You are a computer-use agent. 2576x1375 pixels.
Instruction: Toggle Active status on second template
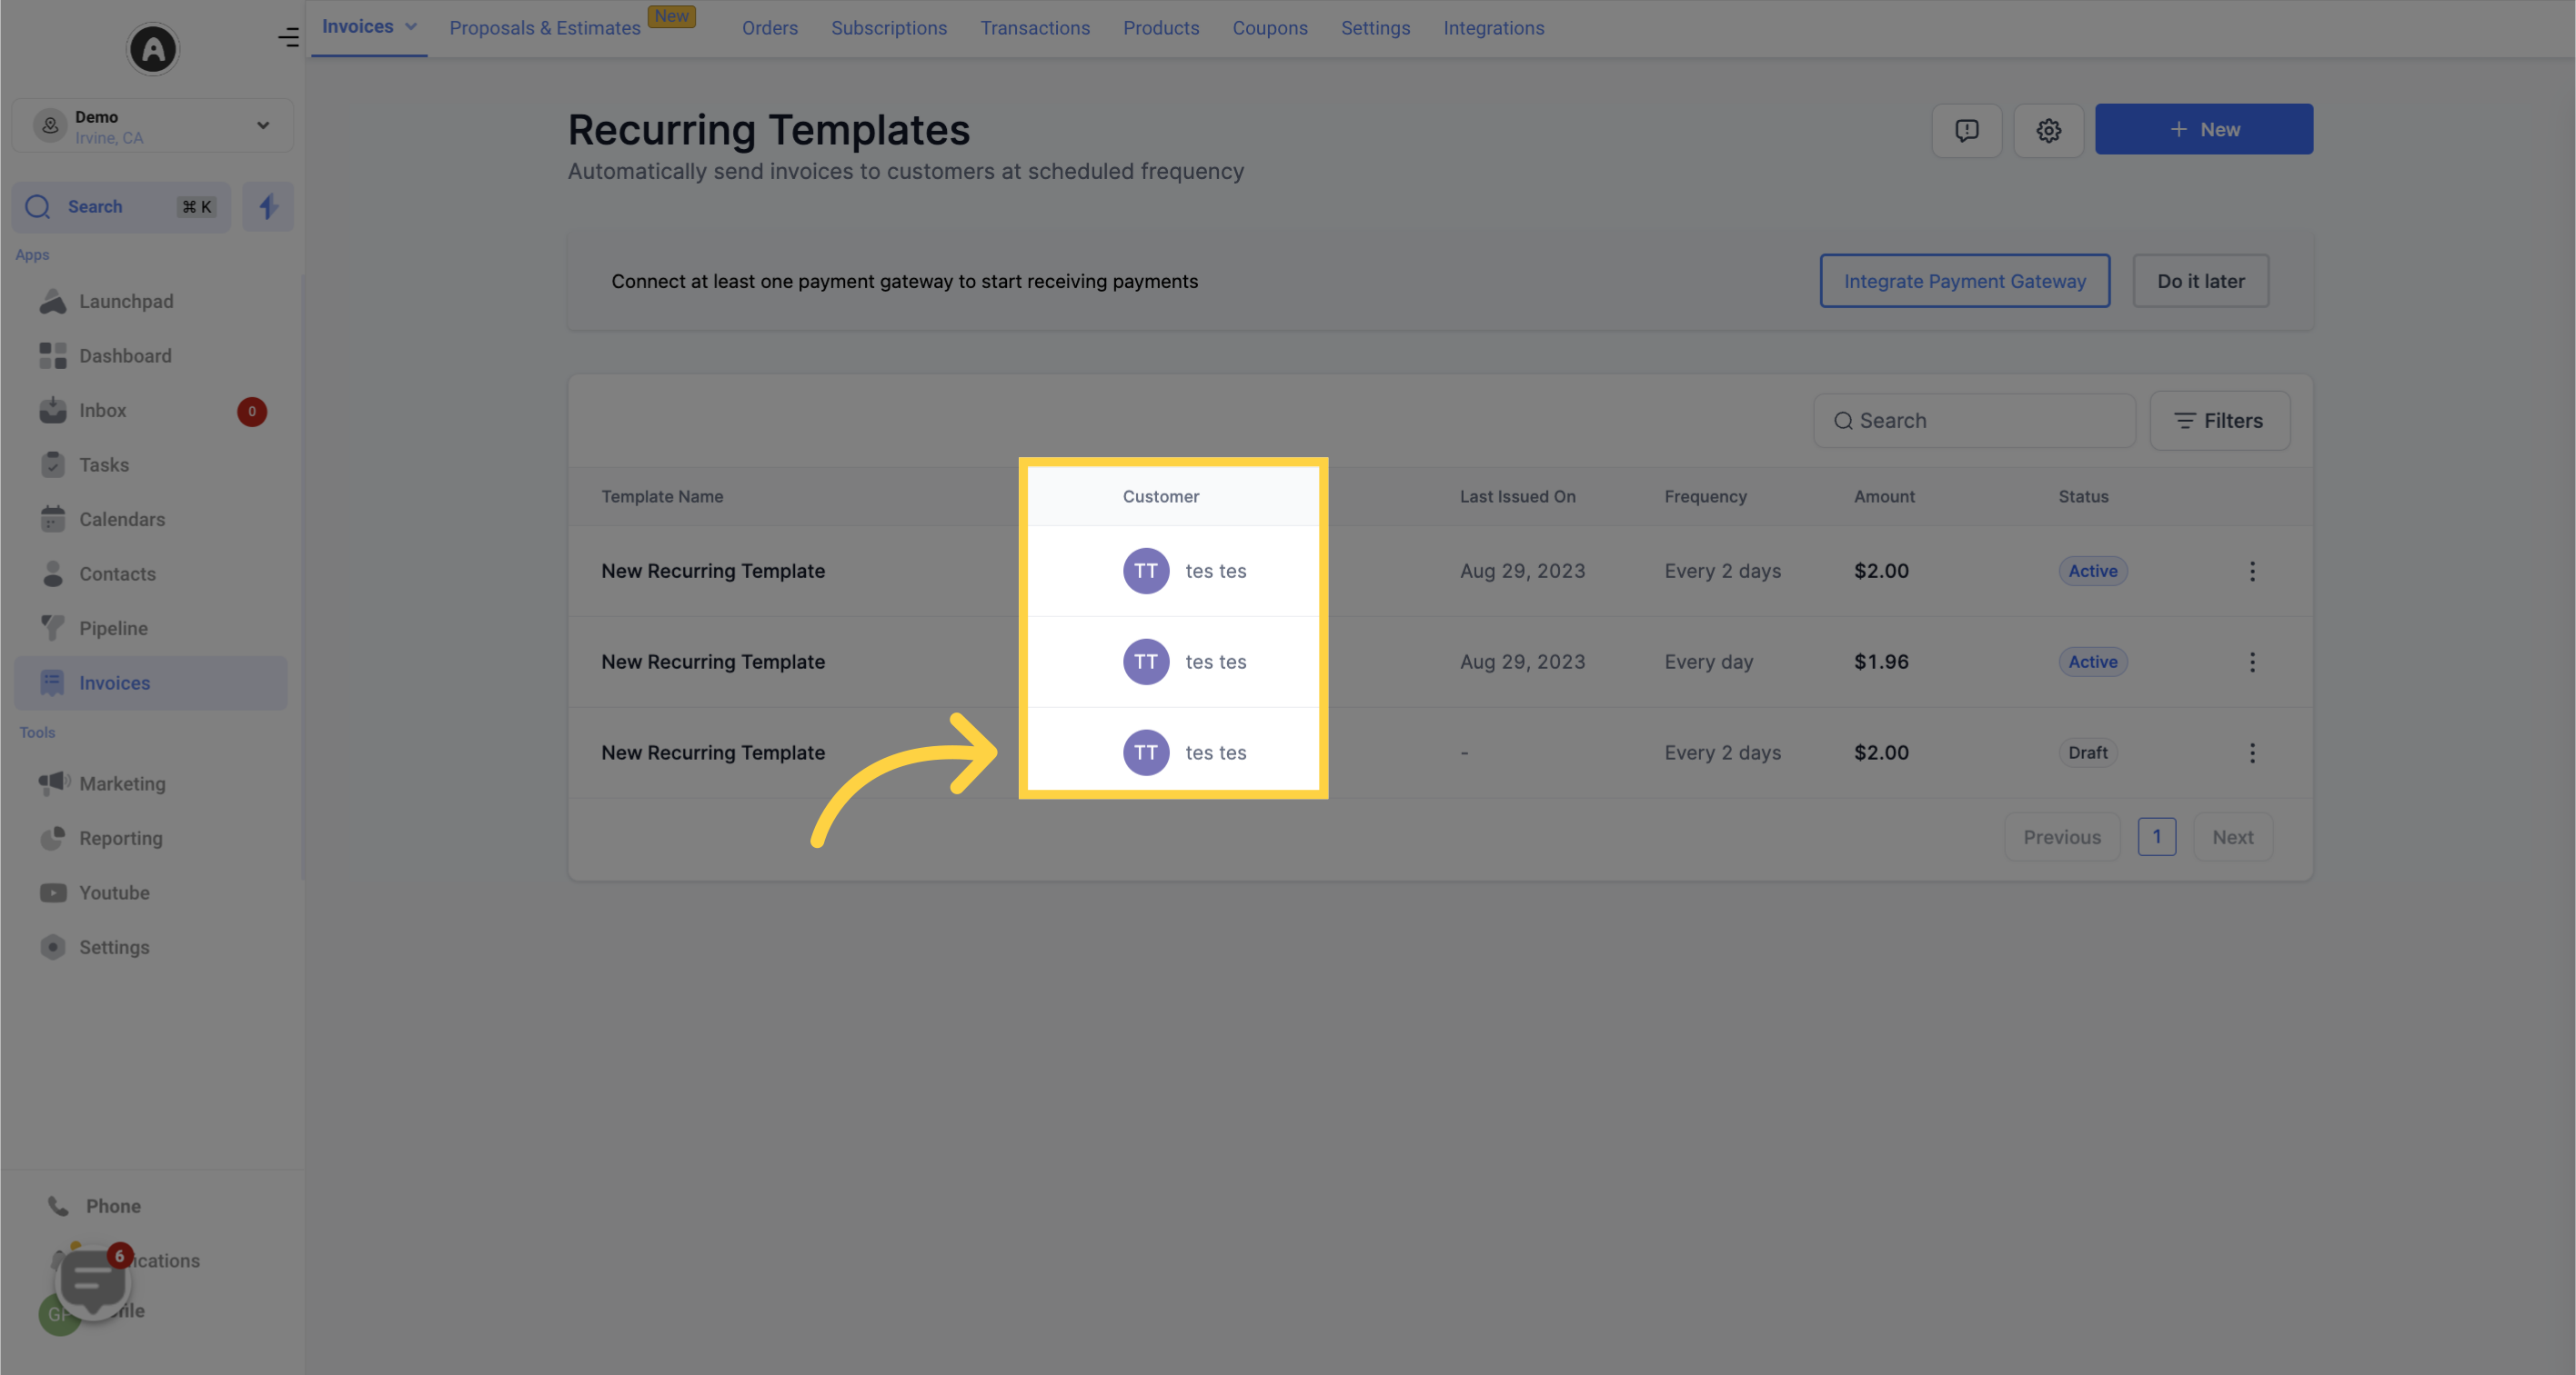click(x=2252, y=661)
